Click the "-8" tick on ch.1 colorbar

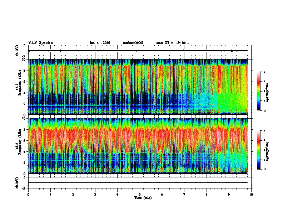pos(264,91)
